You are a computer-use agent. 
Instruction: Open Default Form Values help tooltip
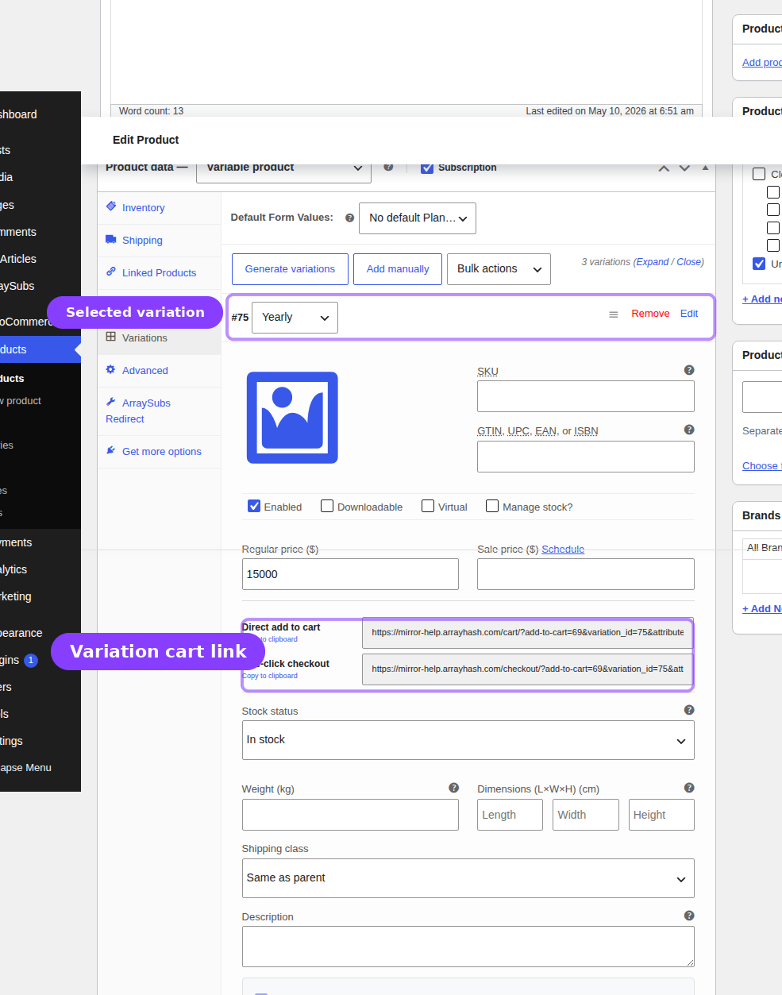[349, 218]
